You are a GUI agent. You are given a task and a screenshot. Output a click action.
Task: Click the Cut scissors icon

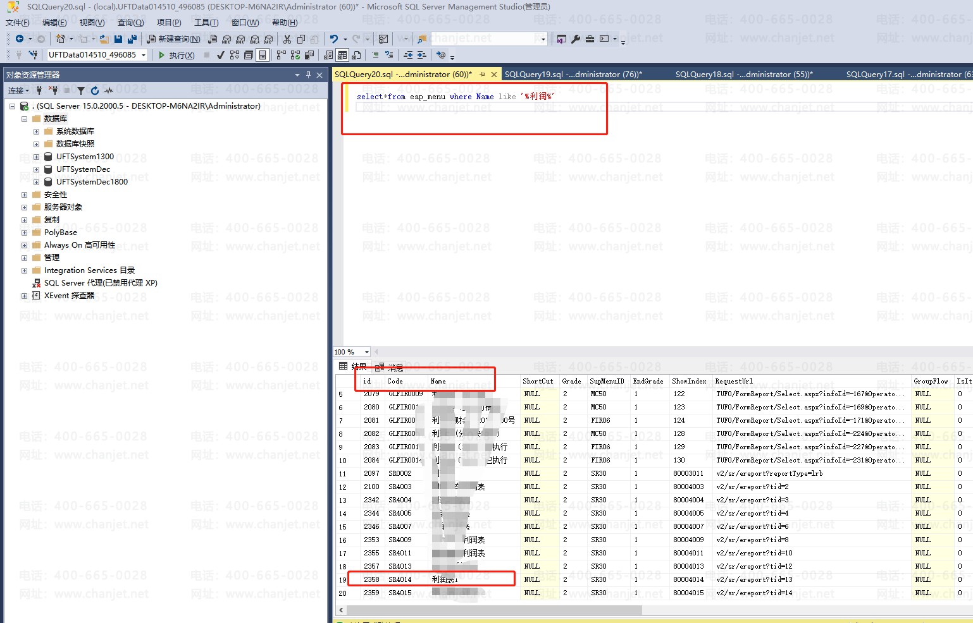287,39
